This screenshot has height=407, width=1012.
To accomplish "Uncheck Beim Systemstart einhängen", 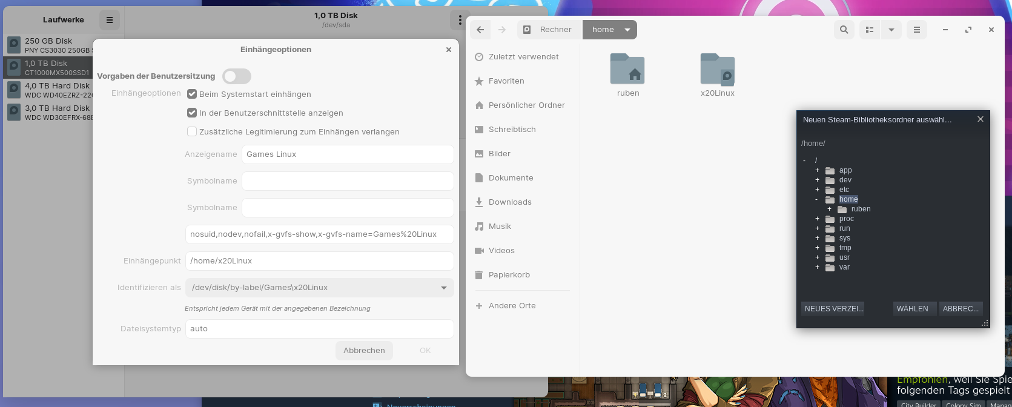I will pyautogui.click(x=192, y=94).
